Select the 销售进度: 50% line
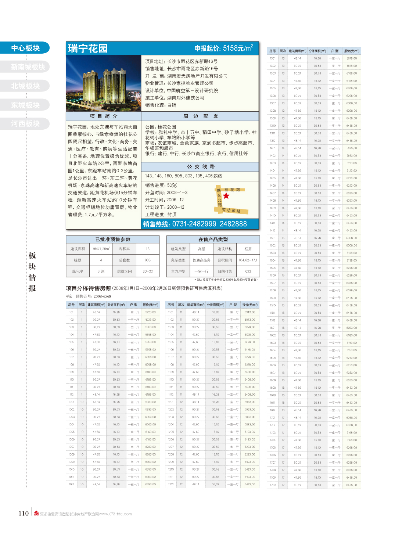The width and height of the screenshot is (395, 536). click(x=161, y=186)
